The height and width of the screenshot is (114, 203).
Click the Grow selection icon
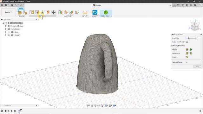point(187,53)
